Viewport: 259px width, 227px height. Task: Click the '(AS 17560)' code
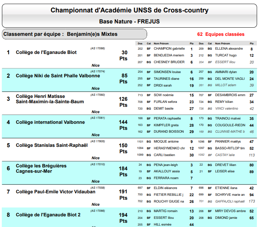point(98,95)
